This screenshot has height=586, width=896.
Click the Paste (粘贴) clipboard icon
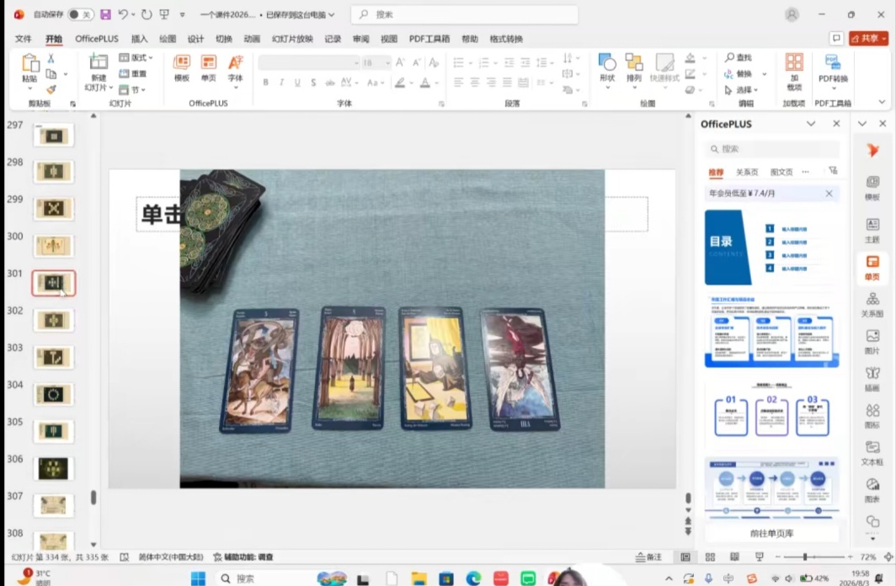[29, 63]
